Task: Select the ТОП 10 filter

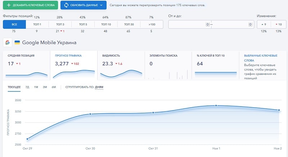Action: pyautogui.click(x=106, y=24)
